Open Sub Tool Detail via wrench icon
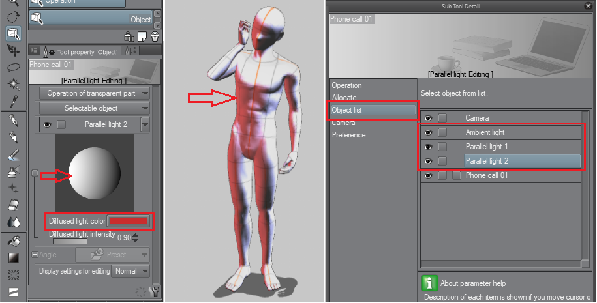 coord(155,291)
